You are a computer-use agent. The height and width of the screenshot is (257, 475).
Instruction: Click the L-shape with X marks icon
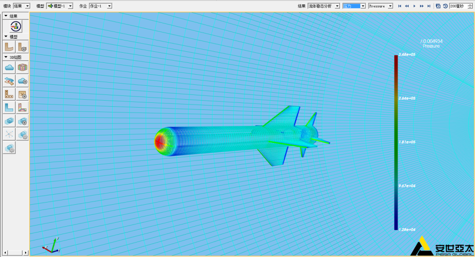(9, 94)
